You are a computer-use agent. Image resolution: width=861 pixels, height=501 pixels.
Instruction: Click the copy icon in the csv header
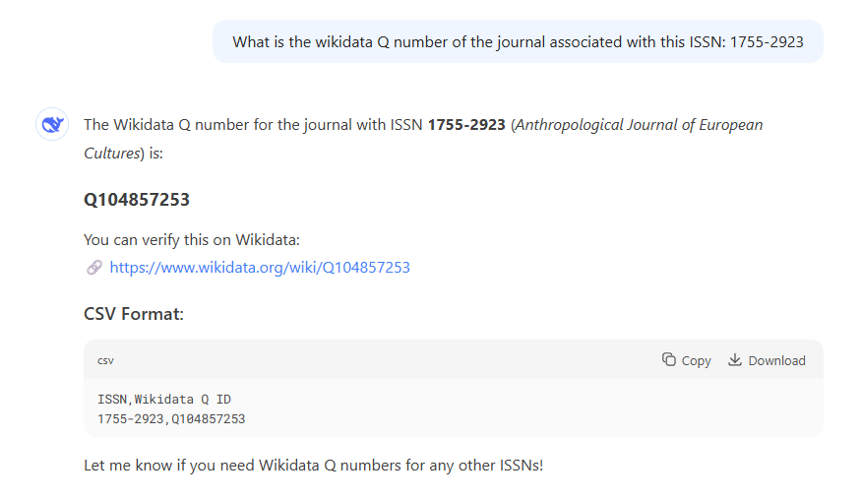669,360
